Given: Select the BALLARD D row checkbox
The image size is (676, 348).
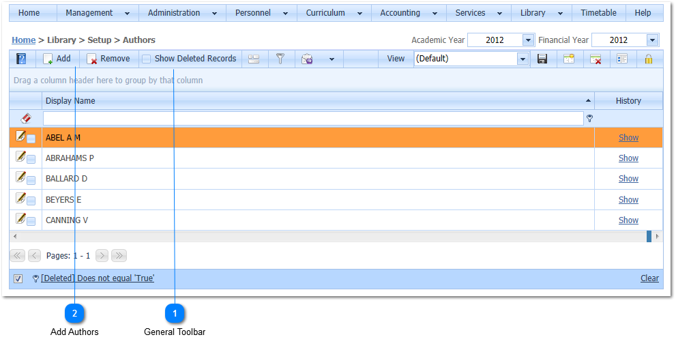Looking at the screenshot, I should click(x=31, y=180).
